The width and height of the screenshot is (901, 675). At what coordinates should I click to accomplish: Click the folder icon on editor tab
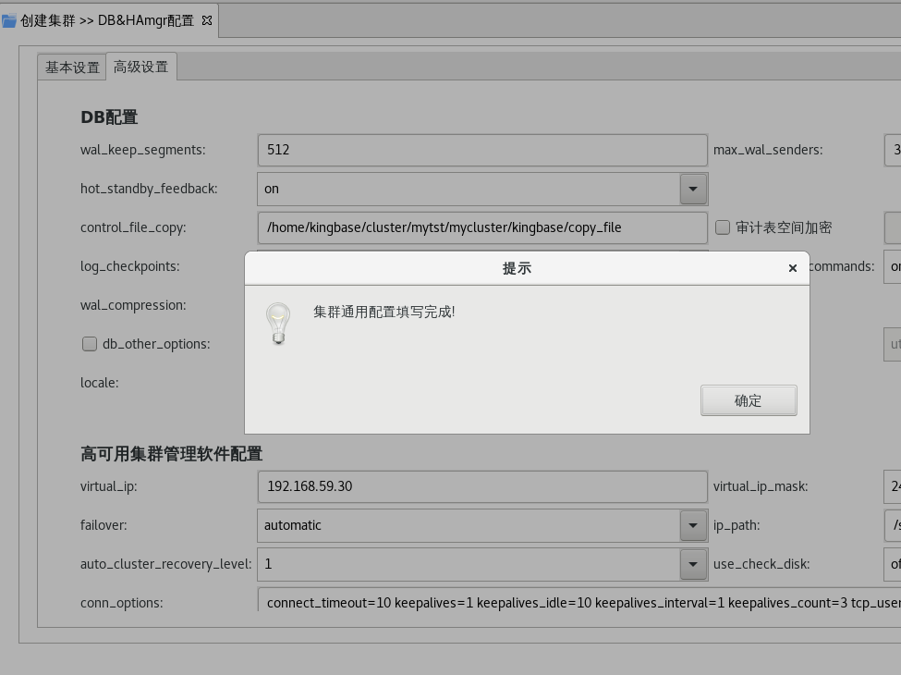pyautogui.click(x=9, y=20)
